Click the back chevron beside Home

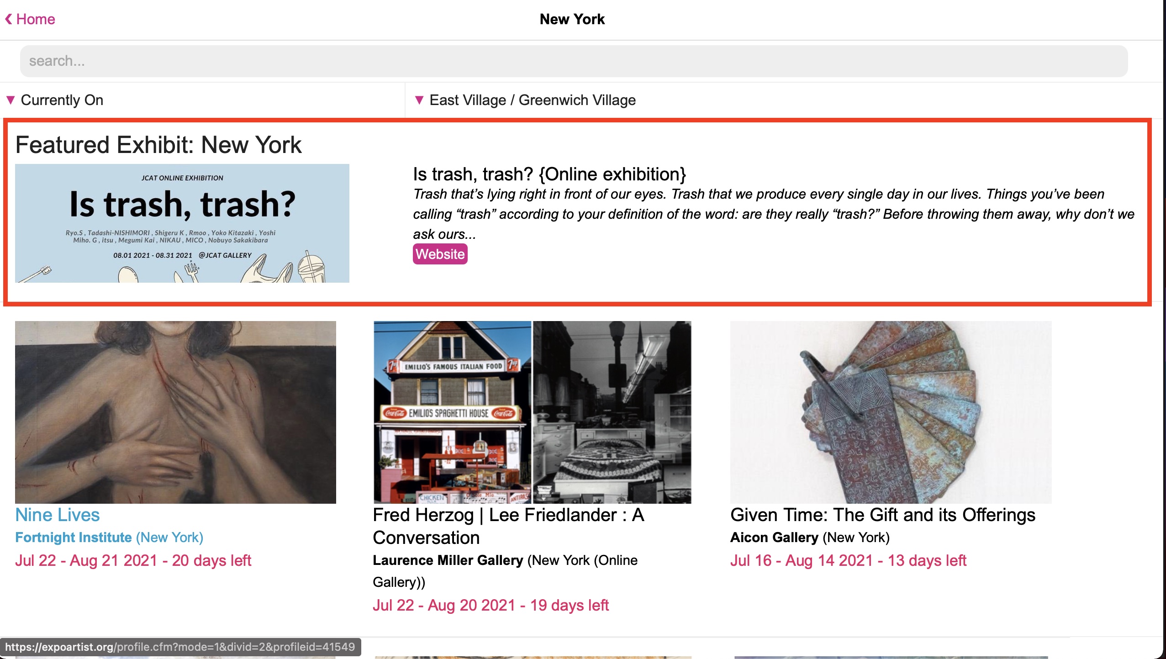click(x=9, y=19)
